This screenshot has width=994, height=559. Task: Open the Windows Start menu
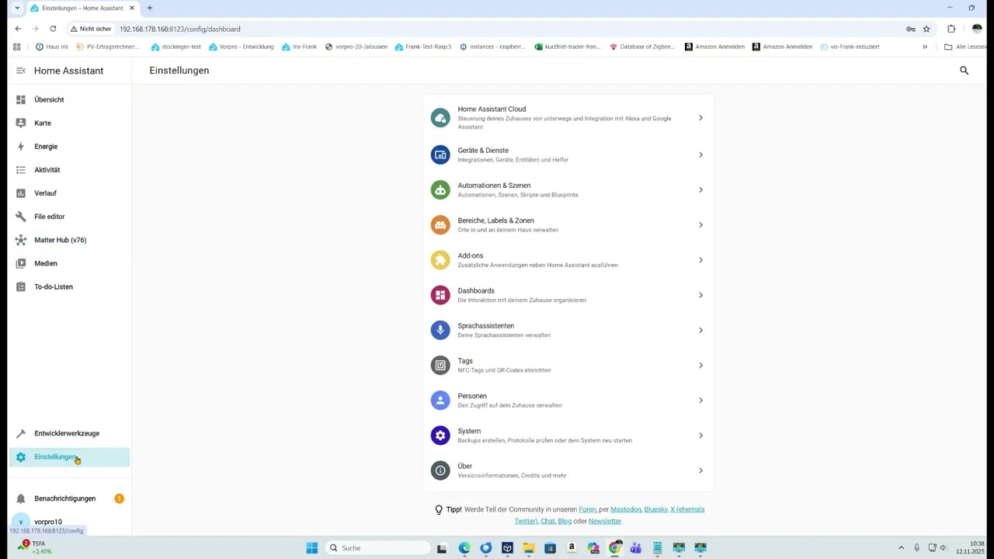(x=311, y=548)
